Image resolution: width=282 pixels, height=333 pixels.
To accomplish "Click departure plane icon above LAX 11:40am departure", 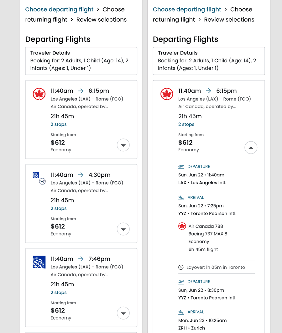I will [181, 167].
